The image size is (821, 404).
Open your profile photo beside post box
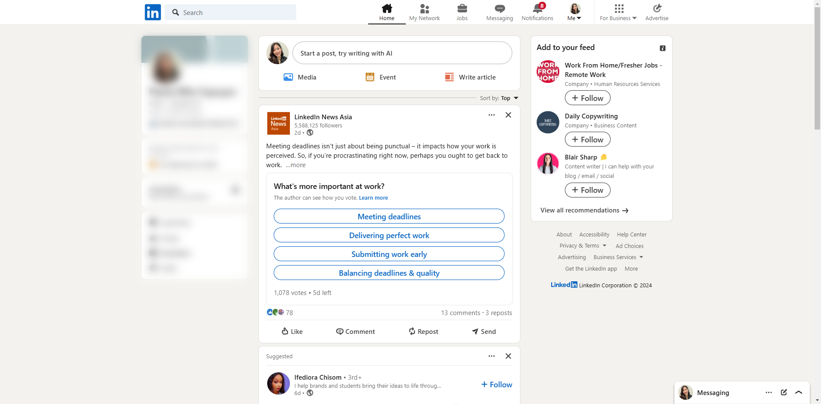click(x=278, y=53)
